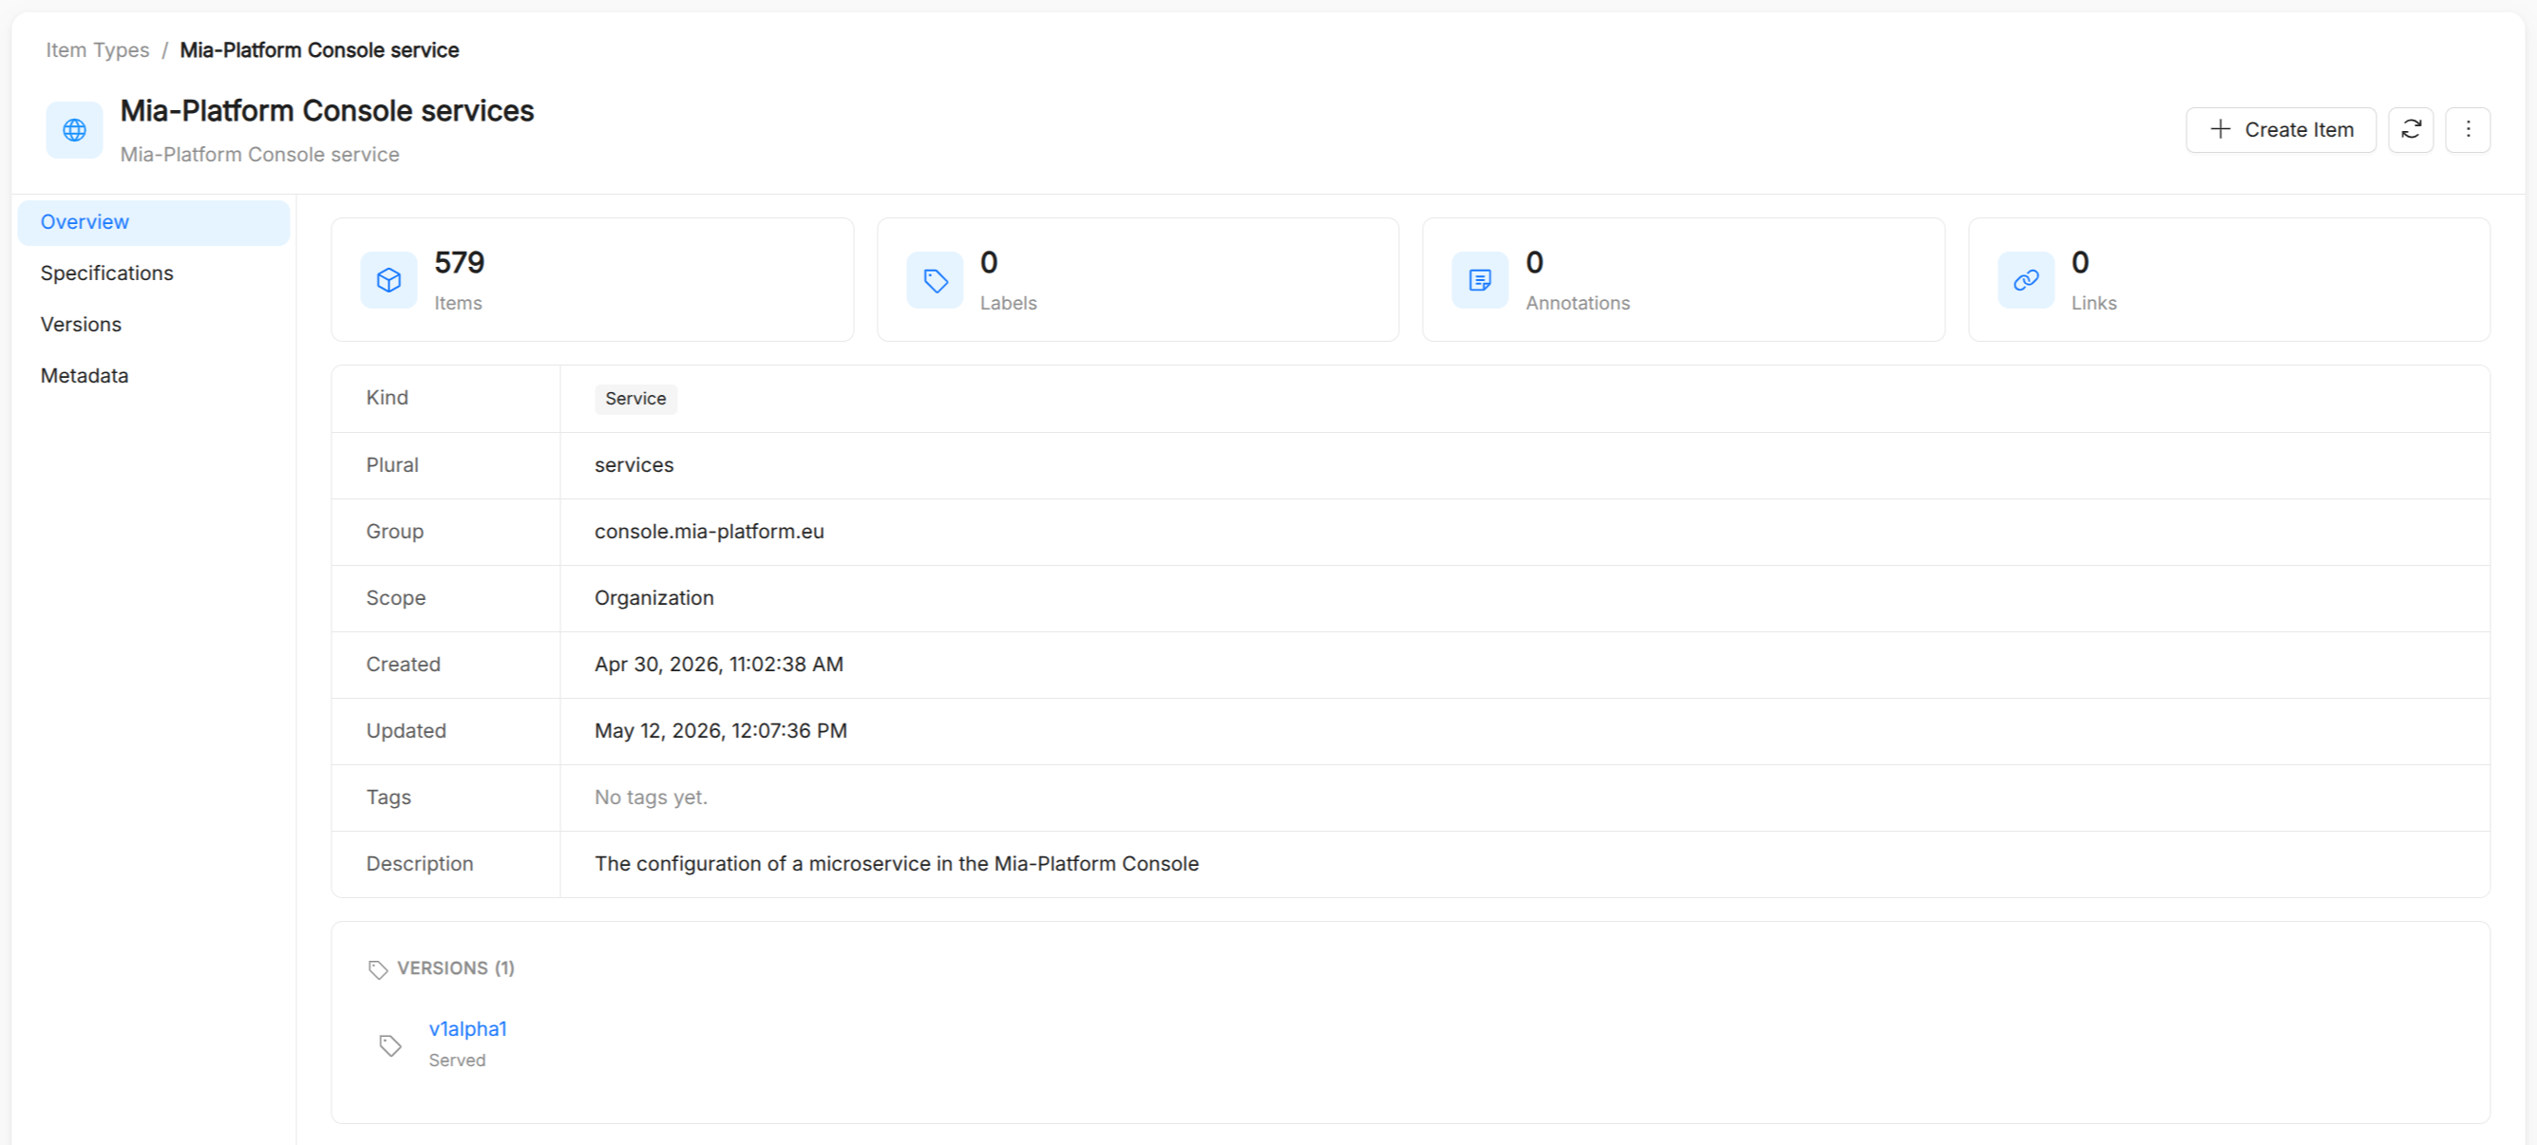This screenshot has width=2537, height=1145.
Task: Click the Annotations card label
Action: click(x=1577, y=303)
